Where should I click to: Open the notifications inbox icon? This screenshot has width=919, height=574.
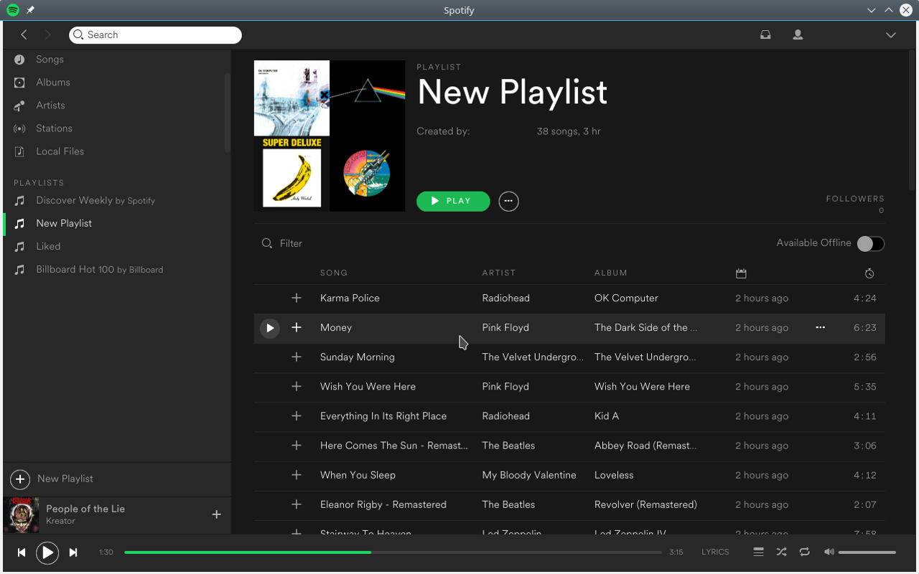click(x=765, y=34)
